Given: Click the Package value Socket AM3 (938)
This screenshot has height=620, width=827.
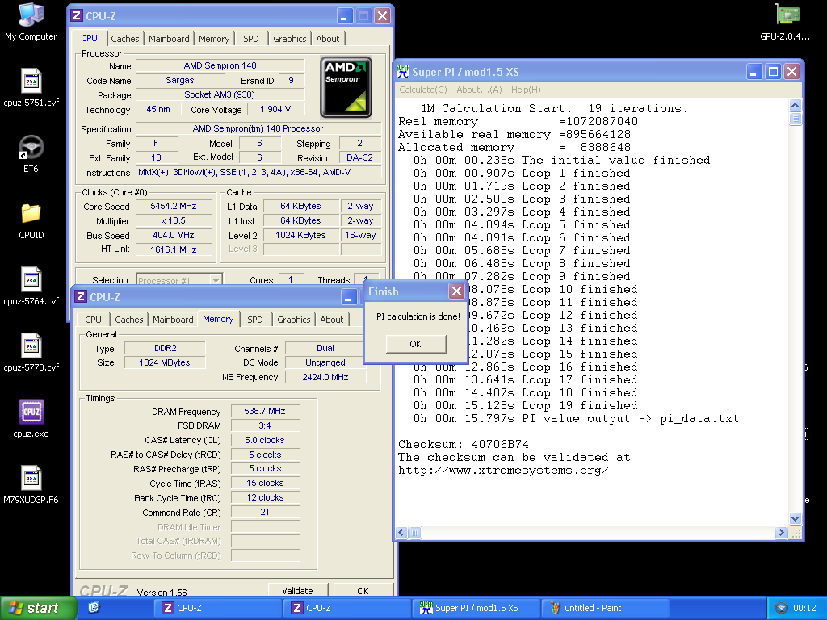Looking at the screenshot, I should [x=220, y=94].
